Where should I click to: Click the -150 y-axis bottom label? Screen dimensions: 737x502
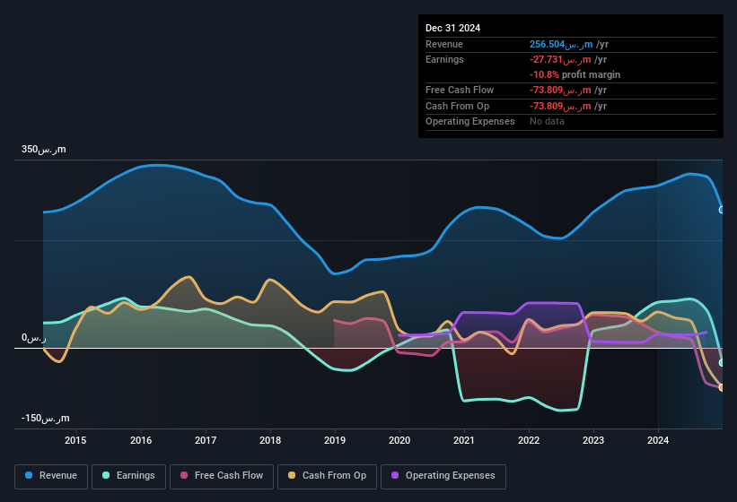point(45,418)
